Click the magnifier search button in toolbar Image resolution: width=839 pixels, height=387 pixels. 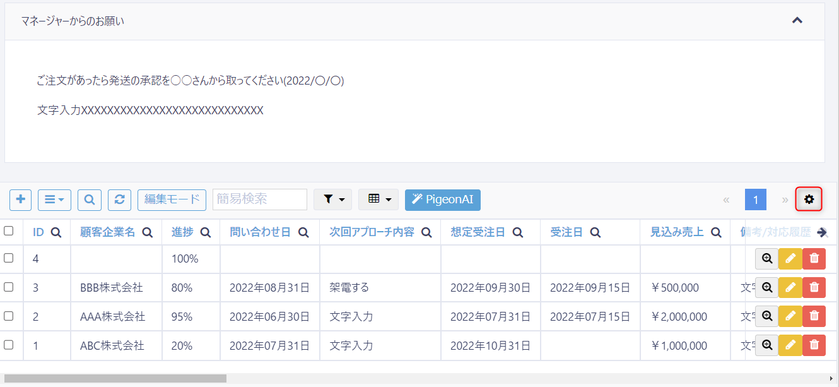pos(90,199)
